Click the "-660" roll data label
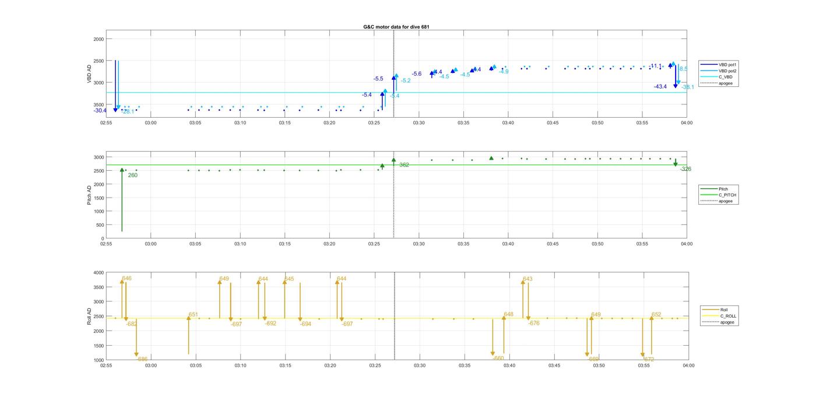This screenshot has height=404, width=816. tap(498, 359)
